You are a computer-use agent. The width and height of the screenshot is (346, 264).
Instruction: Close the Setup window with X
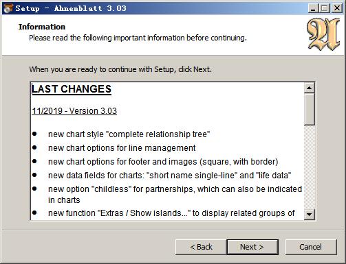[337, 8]
